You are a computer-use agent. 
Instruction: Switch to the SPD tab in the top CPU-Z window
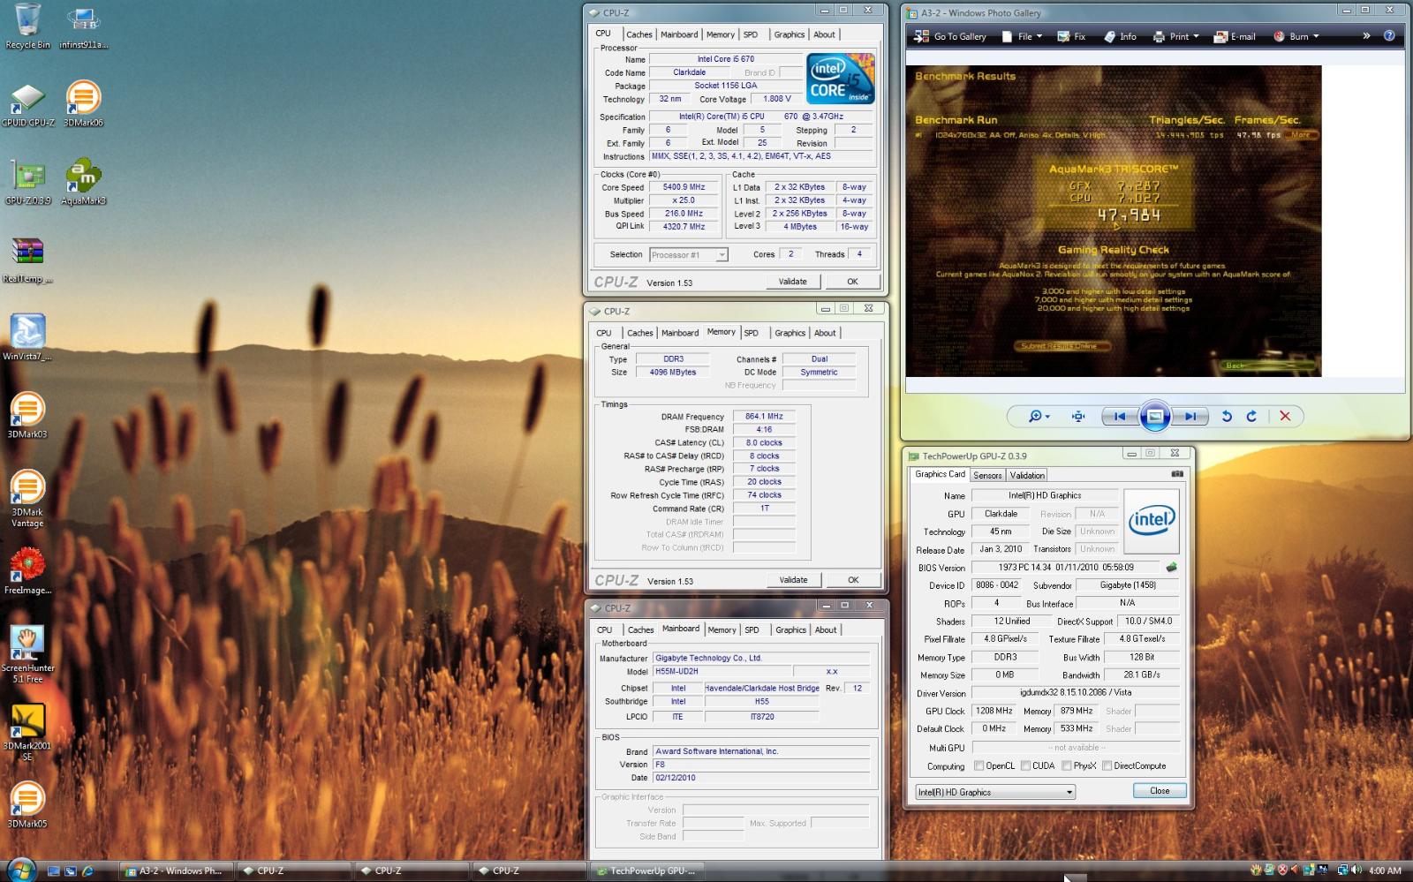point(751,34)
